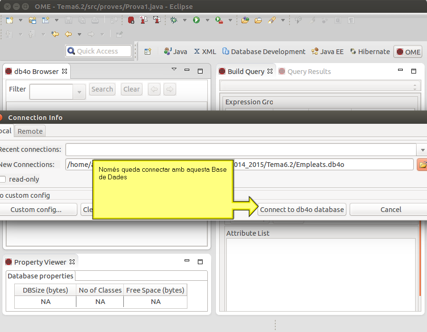Select the Database properties tab

40,276
